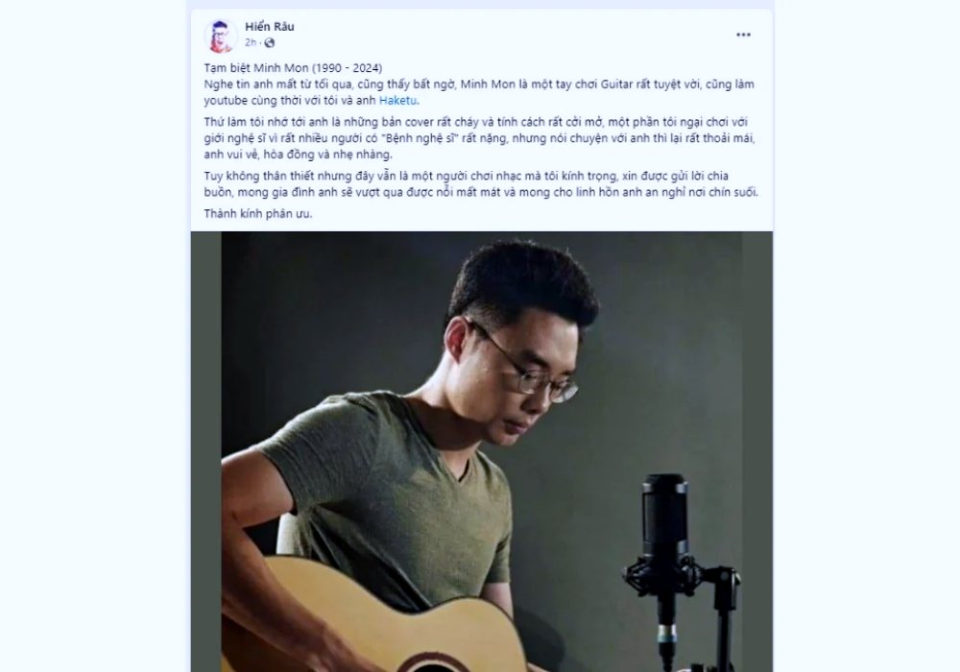
Task: Open the guitarist photo in full view
Action: (x=481, y=451)
